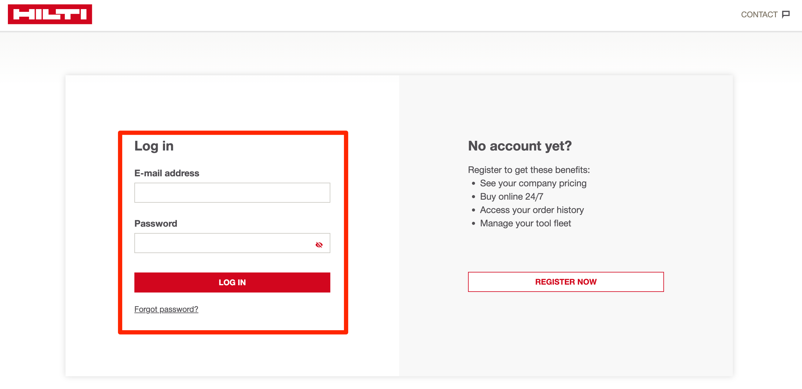Click the red LOG IN button
This screenshot has width=802, height=389.
tap(232, 282)
